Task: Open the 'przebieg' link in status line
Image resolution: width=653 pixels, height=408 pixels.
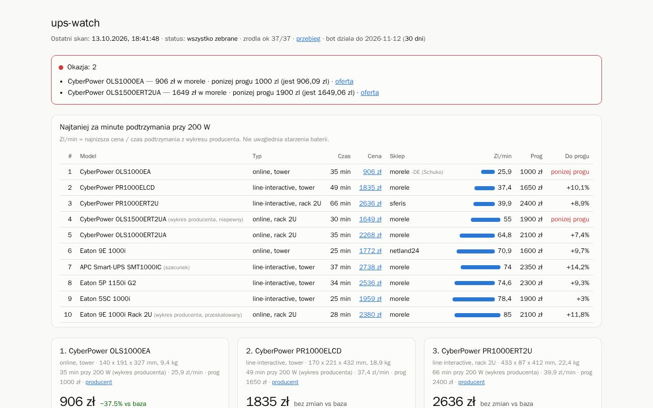Action: (x=308, y=39)
